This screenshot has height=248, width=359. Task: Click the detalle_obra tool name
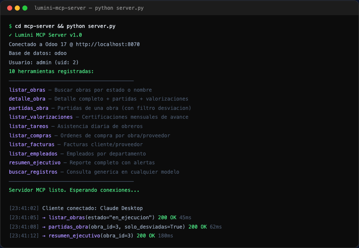(x=27, y=99)
